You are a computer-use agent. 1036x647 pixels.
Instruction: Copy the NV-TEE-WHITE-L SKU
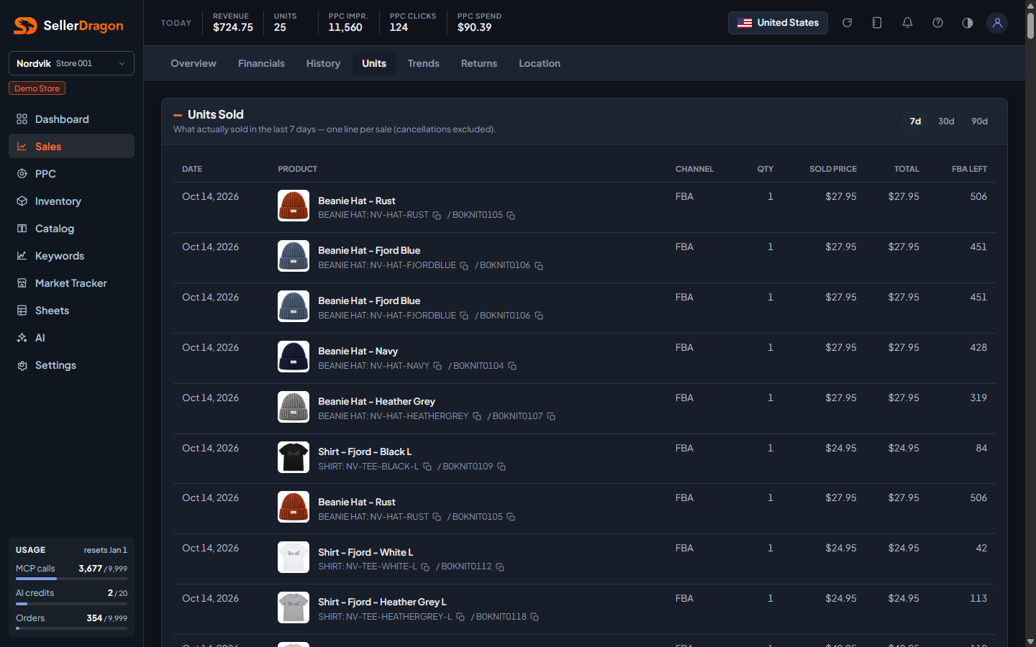pyautogui.click(x=425, y=567)
